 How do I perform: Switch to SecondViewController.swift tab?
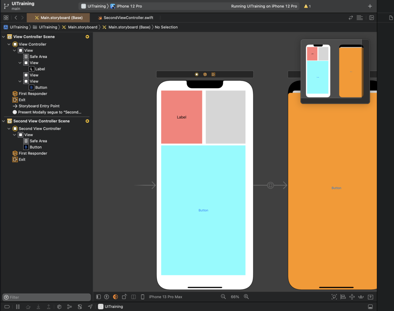click(125, 18)
